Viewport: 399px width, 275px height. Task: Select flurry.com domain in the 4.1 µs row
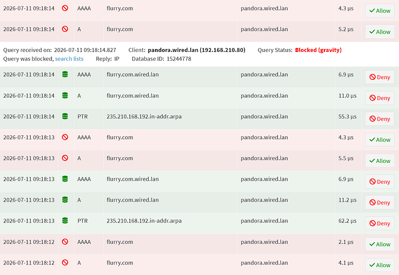(x=120, y=262)
